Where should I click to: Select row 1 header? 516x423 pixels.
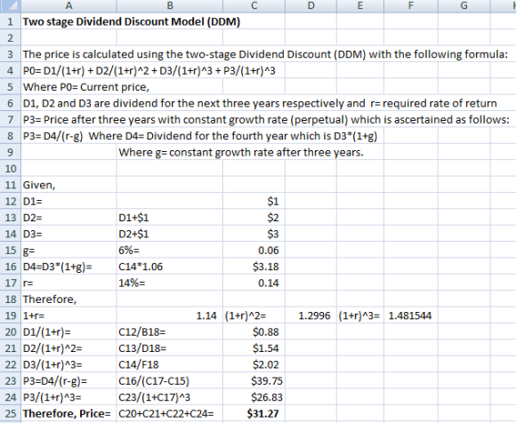(x=11, y=21)
